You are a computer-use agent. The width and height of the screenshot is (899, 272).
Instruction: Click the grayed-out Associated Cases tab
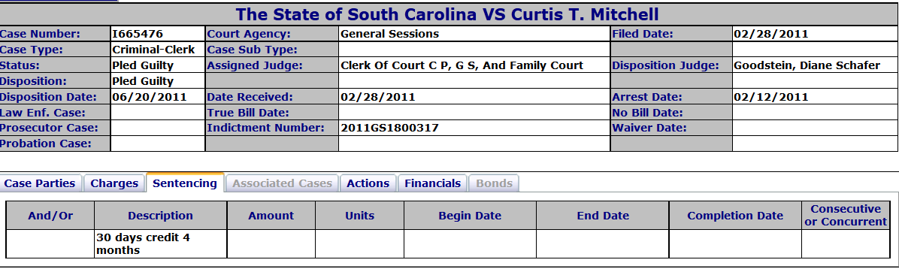coord(282,184)
